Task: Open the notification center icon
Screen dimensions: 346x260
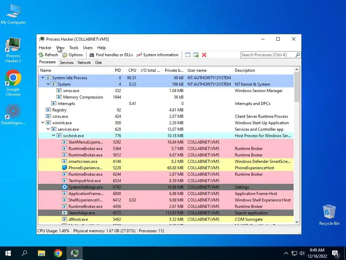Action: point(335,254)
